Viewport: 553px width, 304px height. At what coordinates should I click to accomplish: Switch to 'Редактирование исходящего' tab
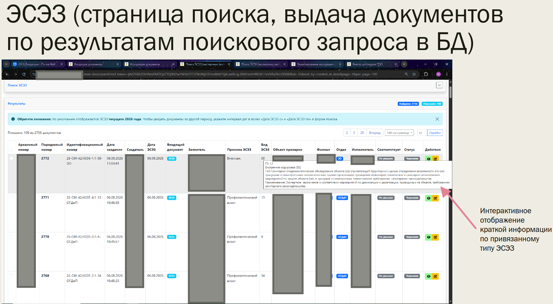tap(316, 64)
